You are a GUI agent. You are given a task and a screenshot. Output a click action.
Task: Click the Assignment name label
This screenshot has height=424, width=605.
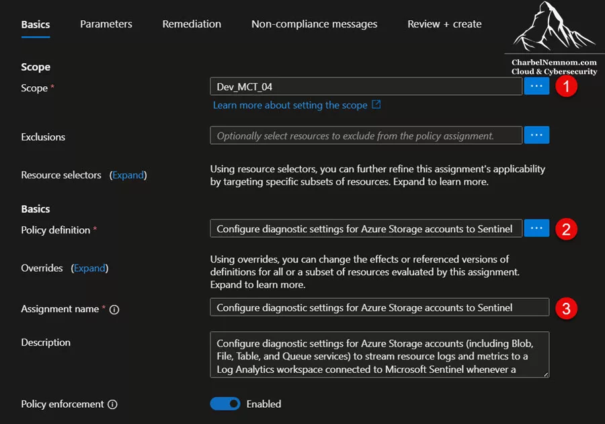[x=61, y=309]
